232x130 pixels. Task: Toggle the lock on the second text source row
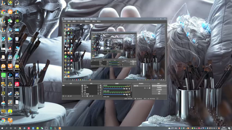[100, 89]
